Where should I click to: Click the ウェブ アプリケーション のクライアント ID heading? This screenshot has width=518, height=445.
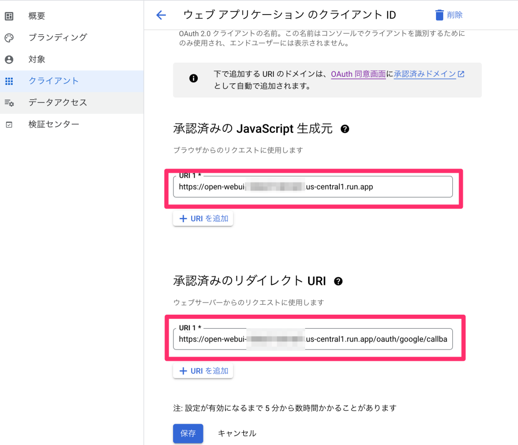click(289, 15)
